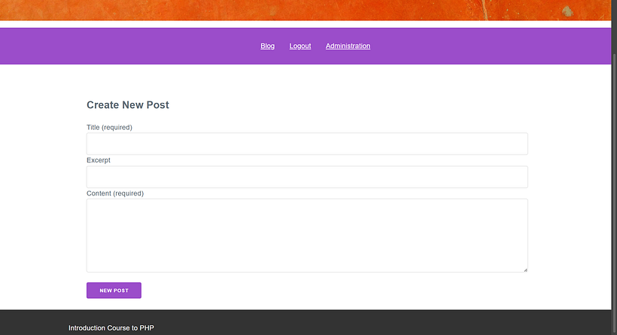Click the Title (required) label
The height and width of the screenshot is (335, 617).
(109, 127)
